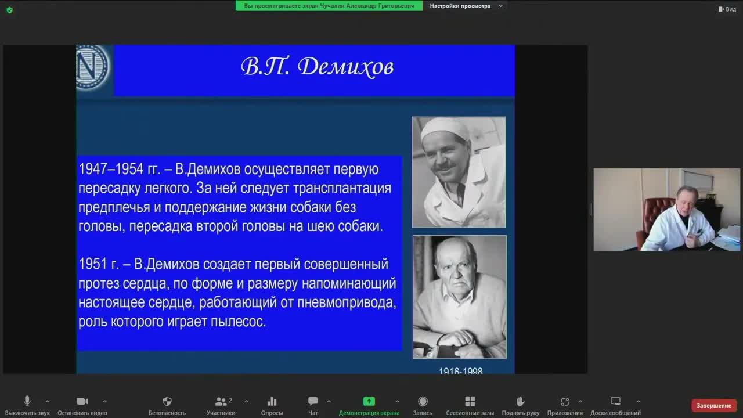Expand camera video settings chevron
Image resolution: width=743 pixels, height=418 pixels.
(x=104, y=401)
